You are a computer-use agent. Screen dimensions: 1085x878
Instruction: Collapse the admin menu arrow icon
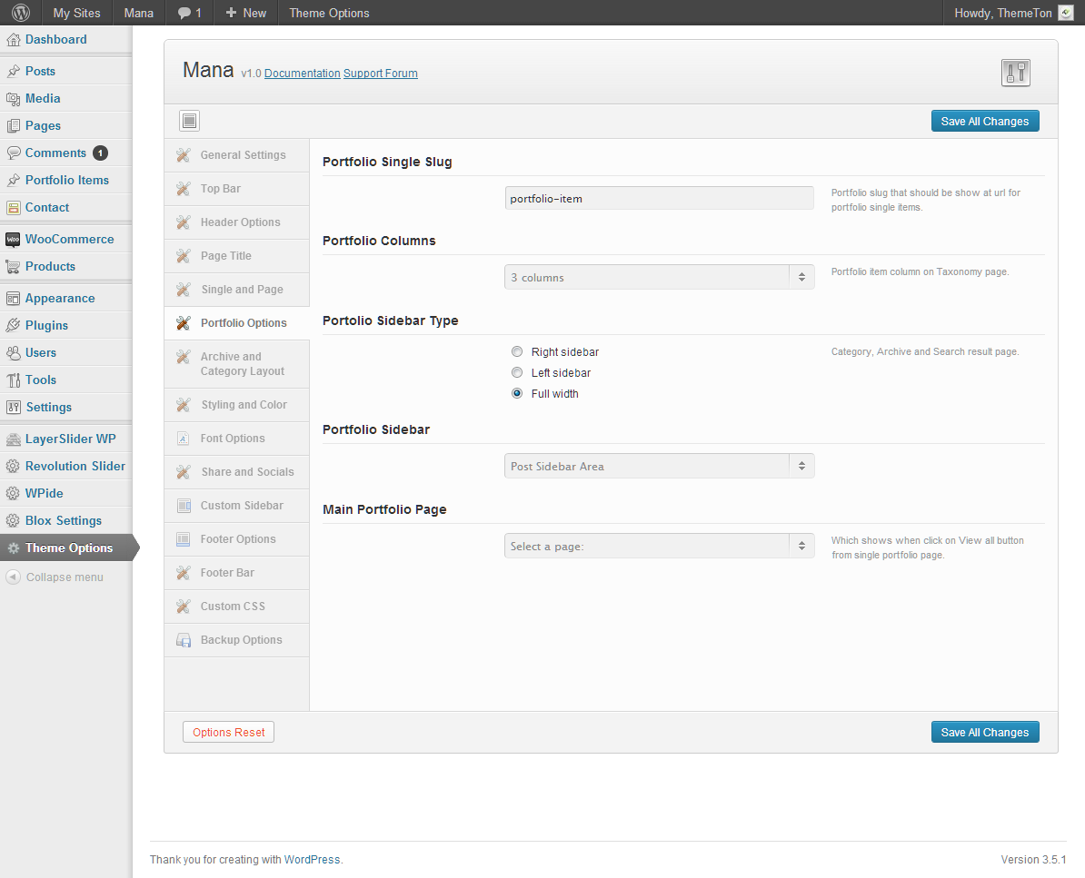coord(13,577)
